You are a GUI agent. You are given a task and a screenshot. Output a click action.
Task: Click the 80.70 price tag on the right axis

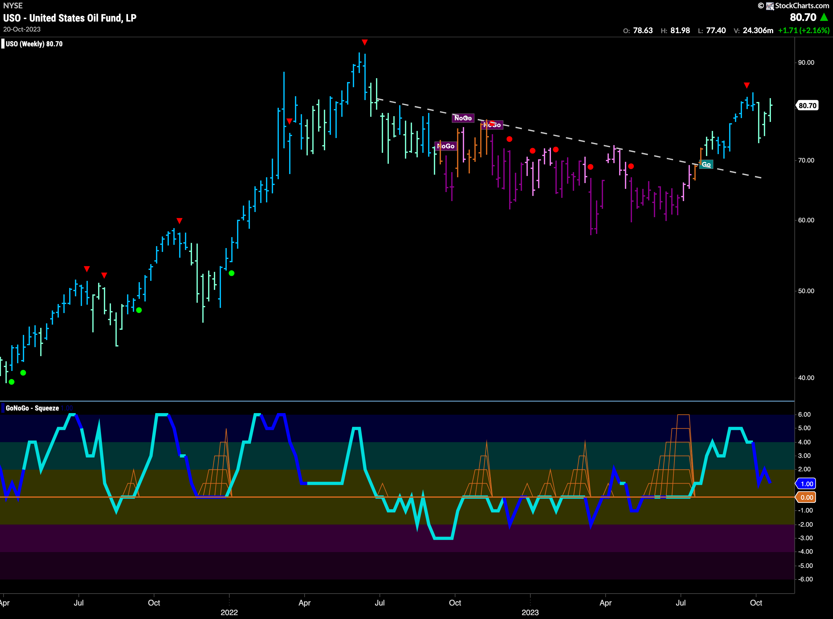(x=807, y=106)
